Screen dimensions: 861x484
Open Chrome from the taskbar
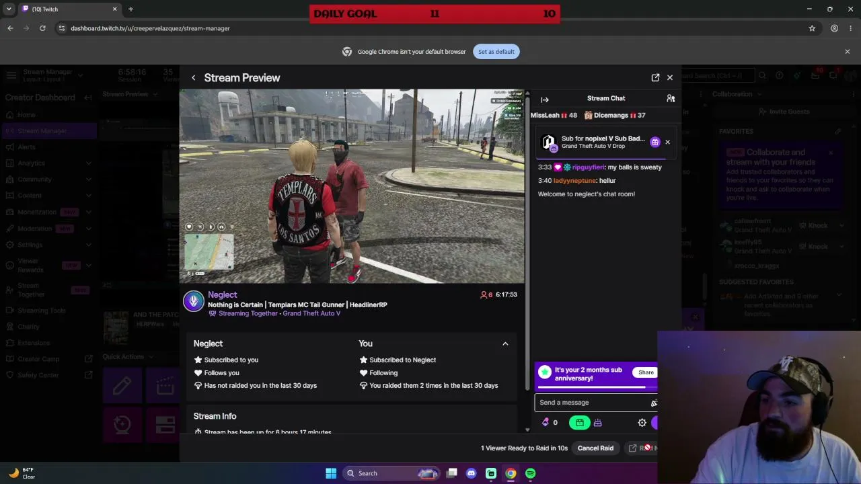tap(511, 473)
